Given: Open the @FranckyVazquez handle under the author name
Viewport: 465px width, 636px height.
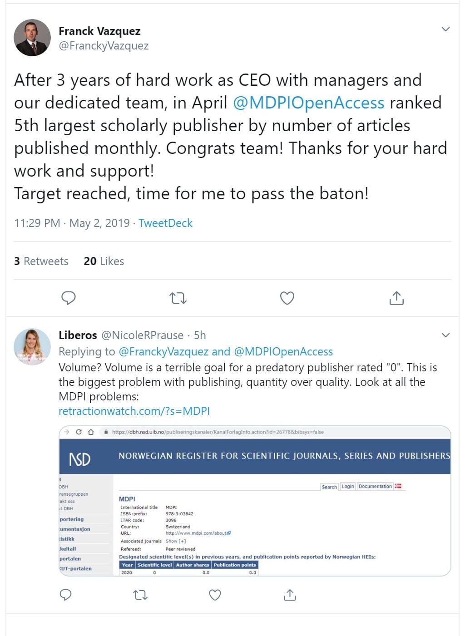Looking at the screenshot, I should pyautogui.click(x=104, y=46).
